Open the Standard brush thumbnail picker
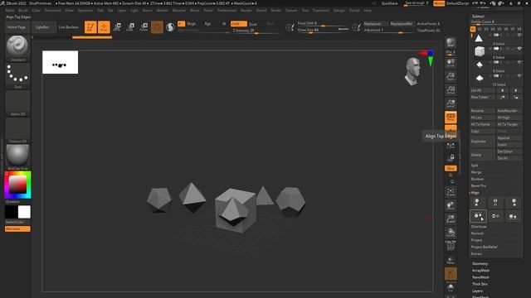531x298 pixels. tap(17, 48)
